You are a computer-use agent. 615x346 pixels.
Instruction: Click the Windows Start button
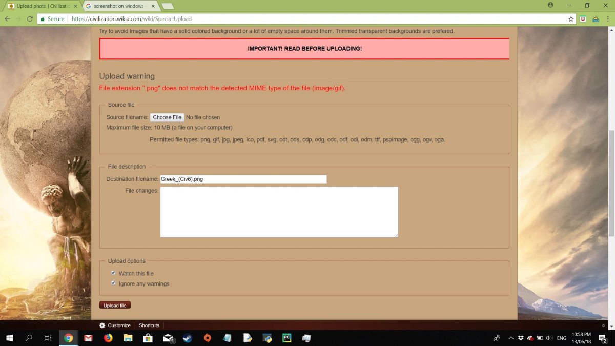pos(10,338)
